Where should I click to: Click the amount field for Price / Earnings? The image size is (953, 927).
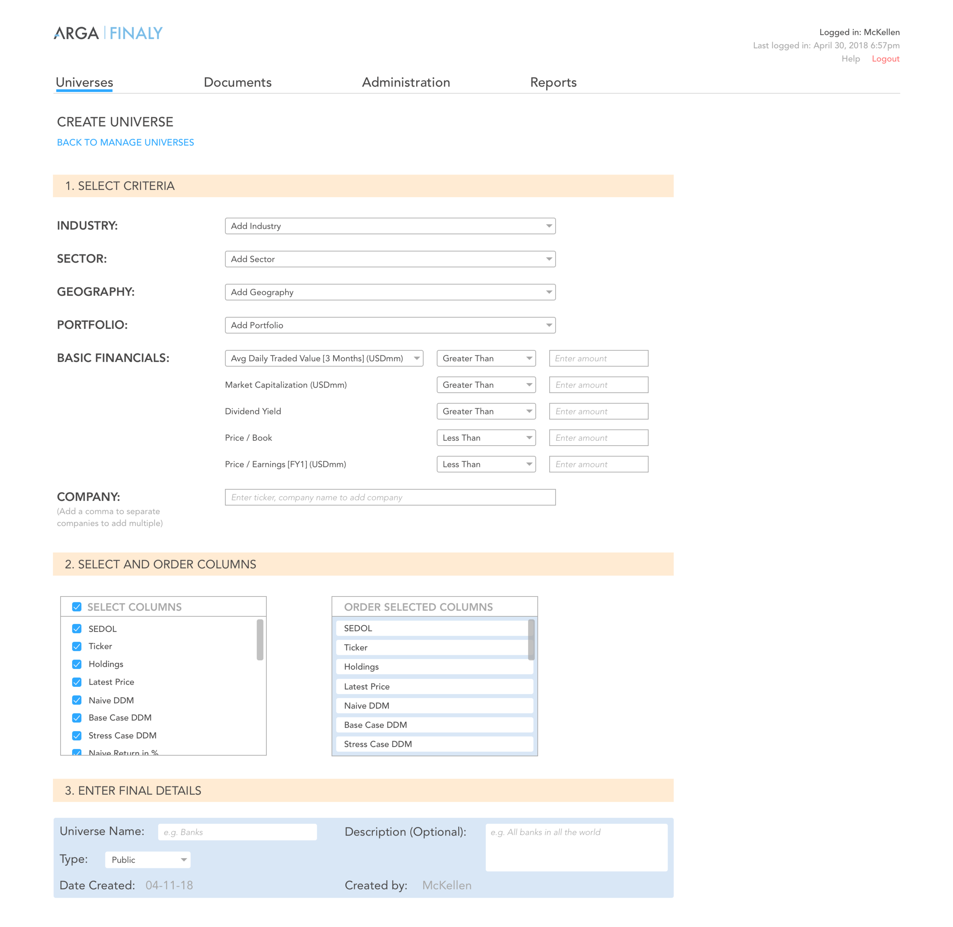click(x=598, y=465)
